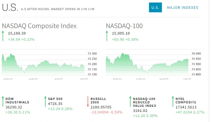Select the U.S. tab button
The width and height of the screenshot is (212, 122).
pyautogui.click(x=155, y=7)
